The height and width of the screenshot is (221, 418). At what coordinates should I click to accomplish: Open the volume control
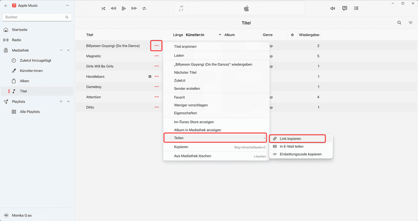point(333,8)
